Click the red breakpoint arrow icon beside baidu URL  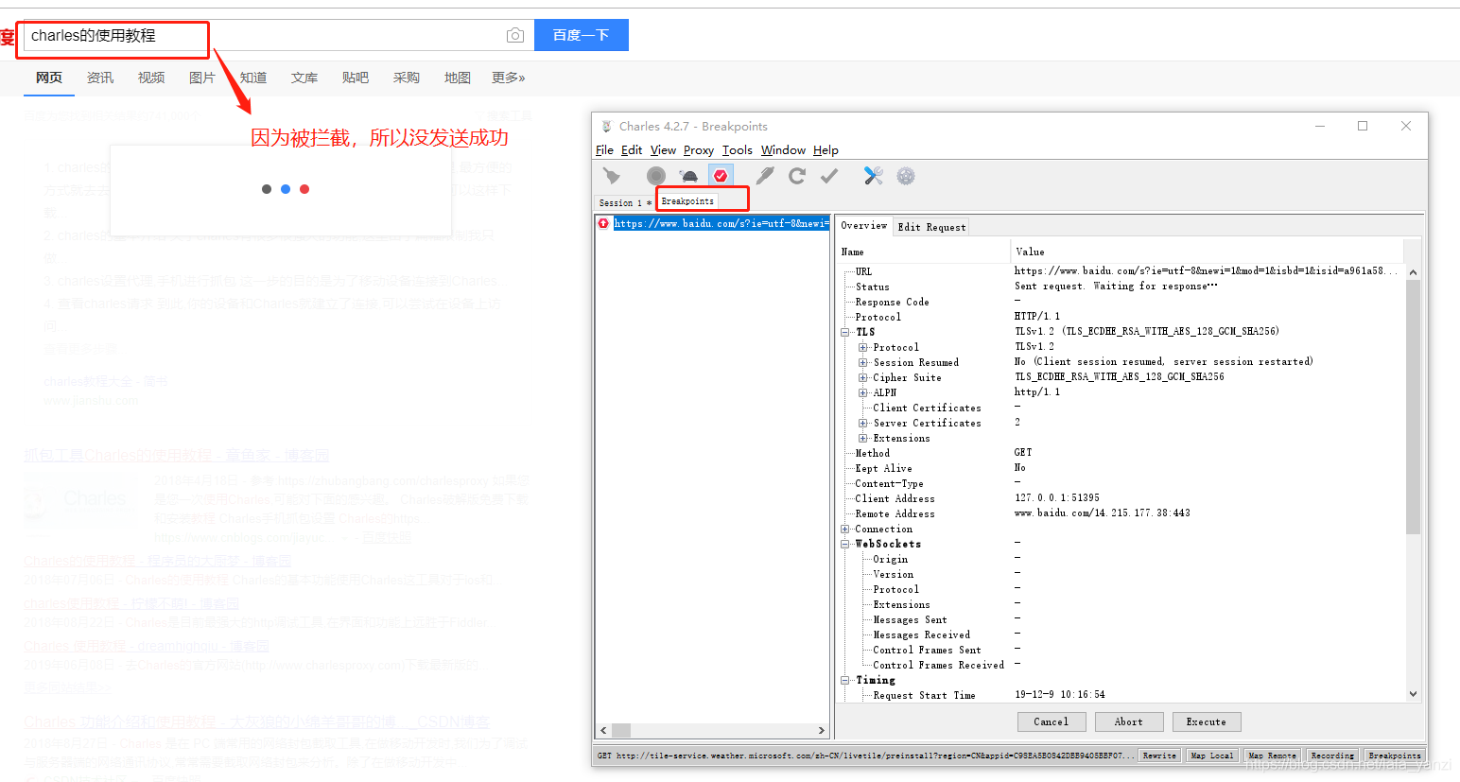[603, 223]
